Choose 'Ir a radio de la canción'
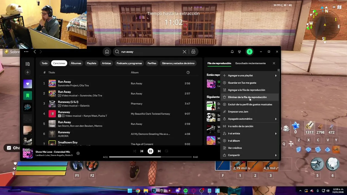Image resolution: width=347 pixels, height=195 pixels. (250, 126)
